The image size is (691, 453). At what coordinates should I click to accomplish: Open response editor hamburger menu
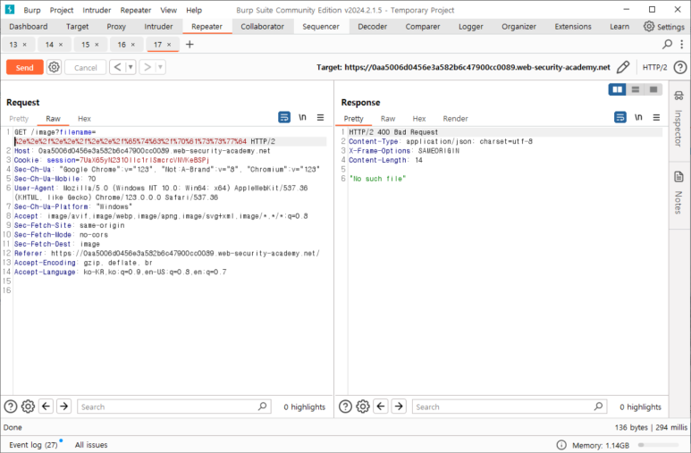(656, 117)
